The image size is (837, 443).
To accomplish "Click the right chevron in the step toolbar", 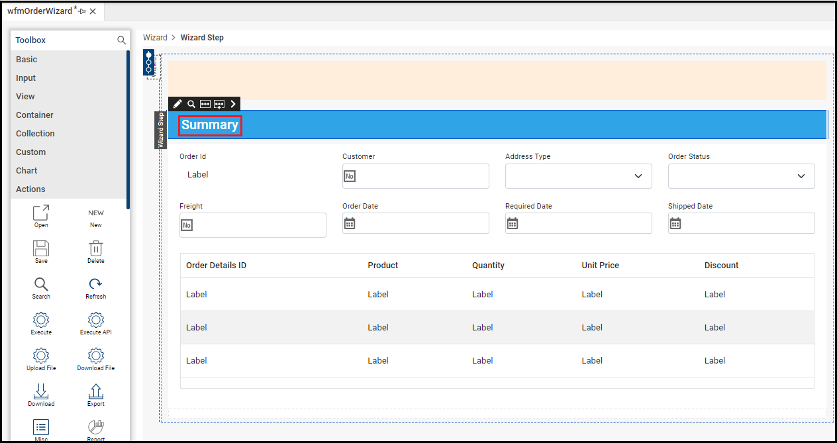I will (x=233, y=104).
